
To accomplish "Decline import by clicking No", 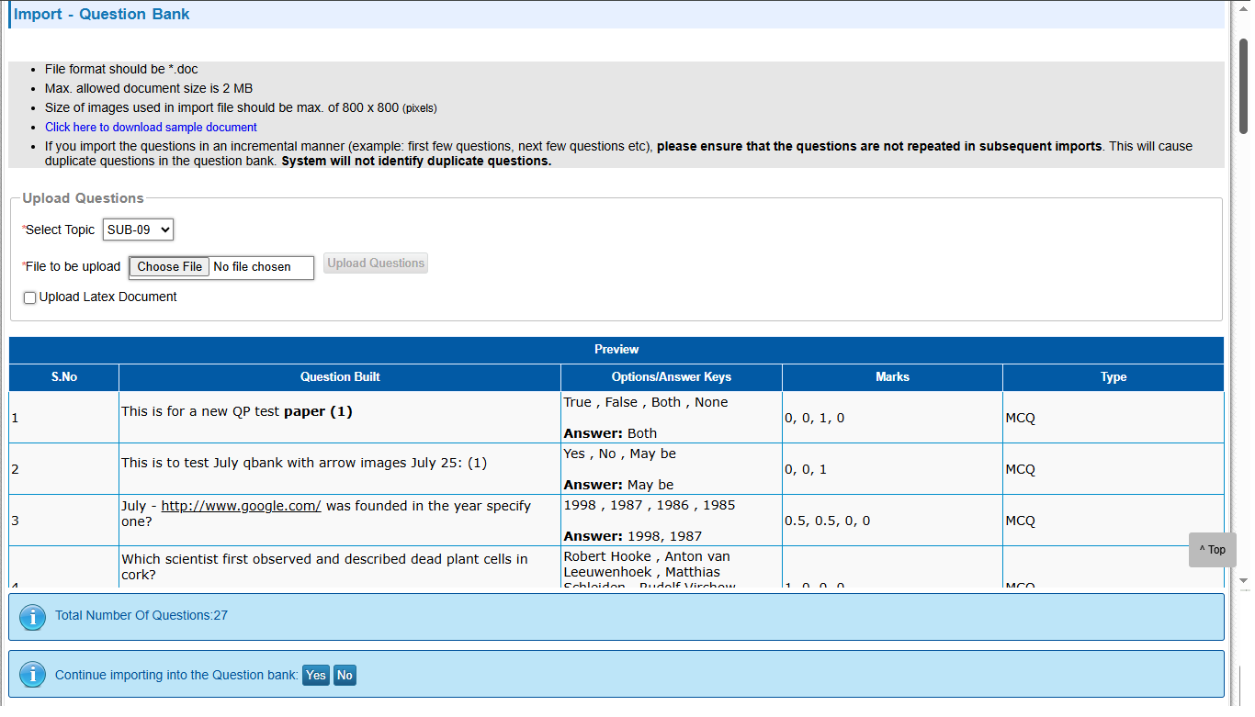I will tap(345, 676).
